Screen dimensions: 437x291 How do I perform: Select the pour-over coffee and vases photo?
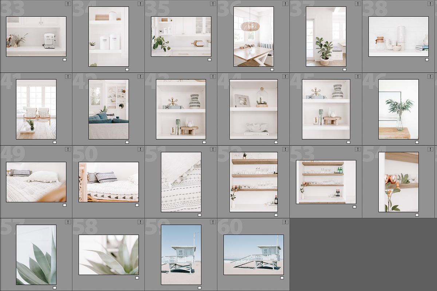398,36
